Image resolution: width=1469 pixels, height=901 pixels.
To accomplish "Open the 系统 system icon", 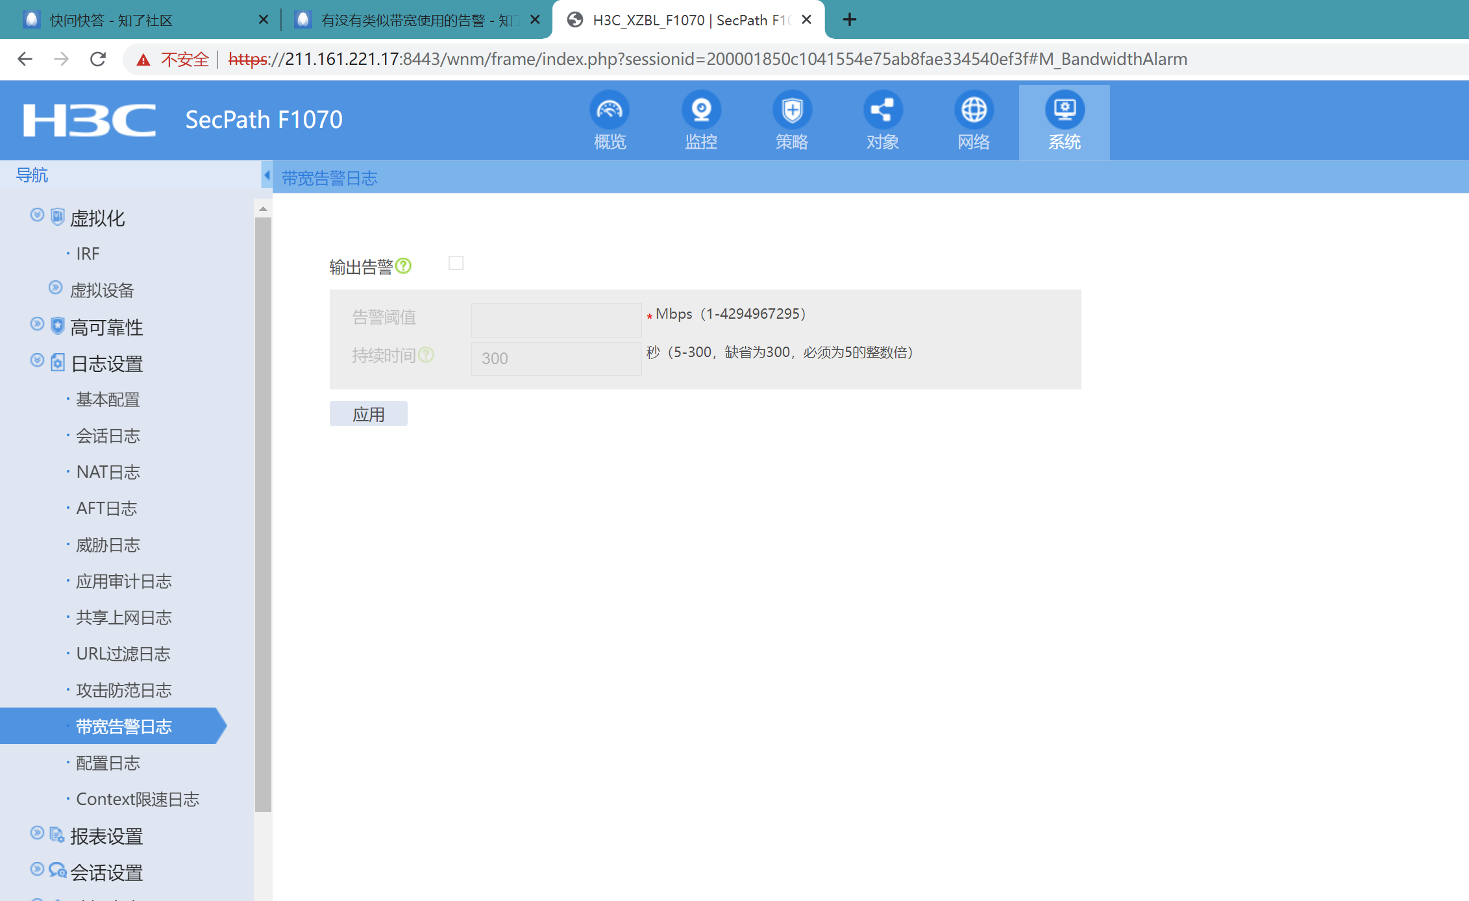I will tap(1064, 110).
